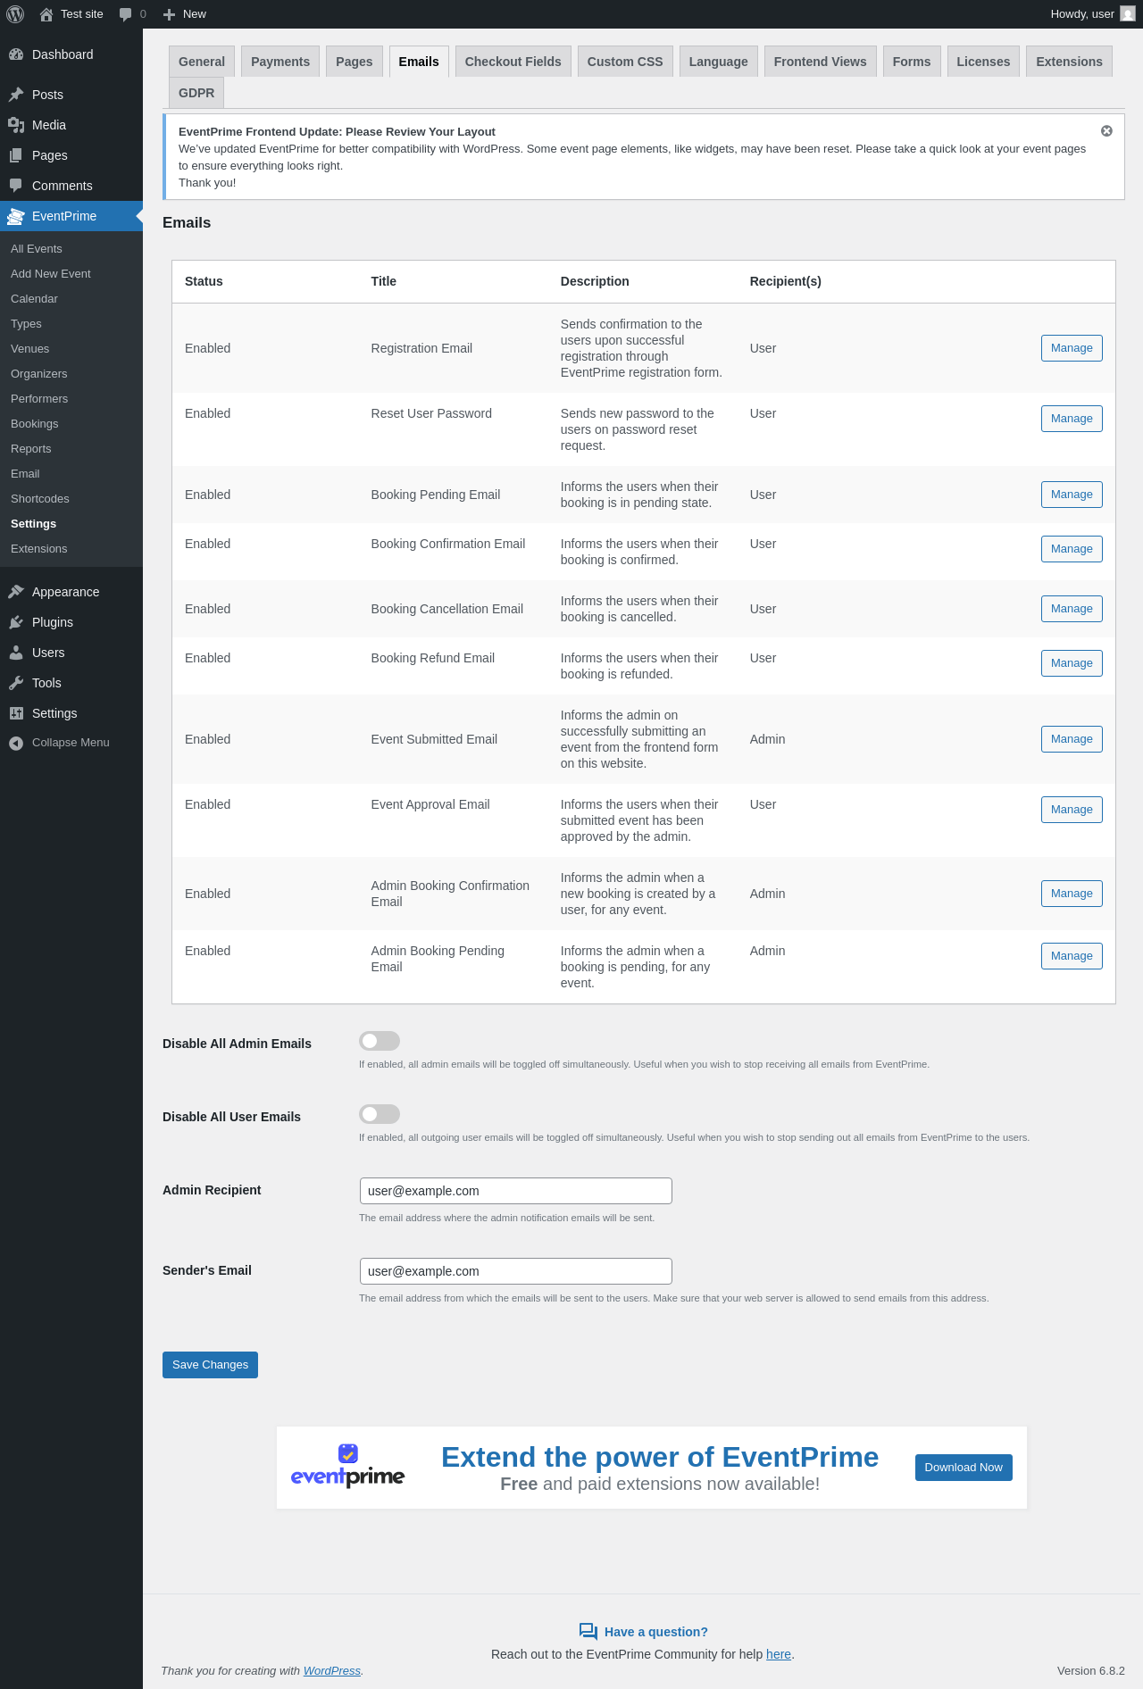Click the Collapse Menu arrow icon
Viewport: 1143px width, 1689px height.
click(16, 743)
